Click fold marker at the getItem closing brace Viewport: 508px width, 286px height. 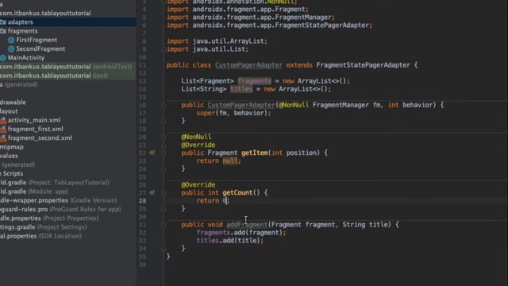click(164, 169)
